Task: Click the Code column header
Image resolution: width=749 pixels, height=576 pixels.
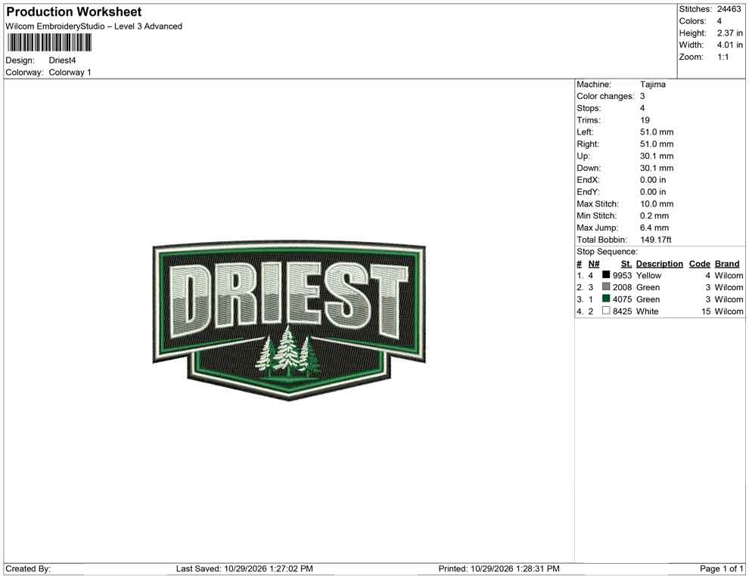Action: point(699,264)
